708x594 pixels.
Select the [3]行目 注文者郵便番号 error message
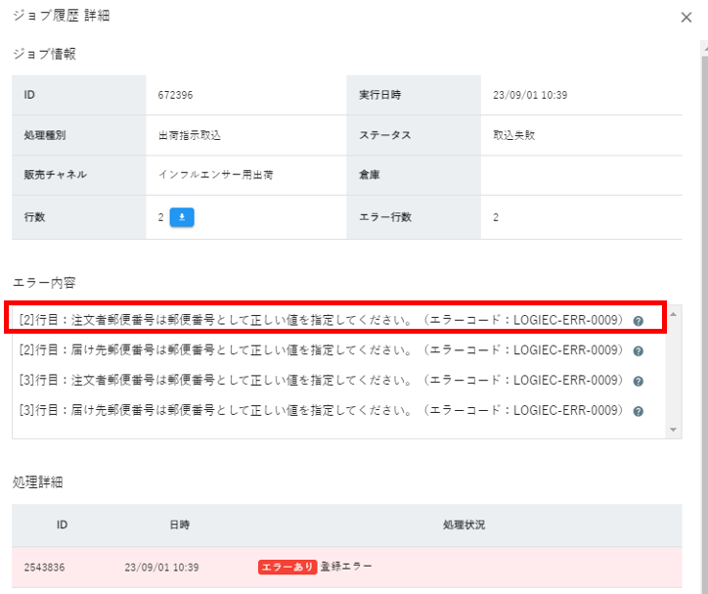321,380
